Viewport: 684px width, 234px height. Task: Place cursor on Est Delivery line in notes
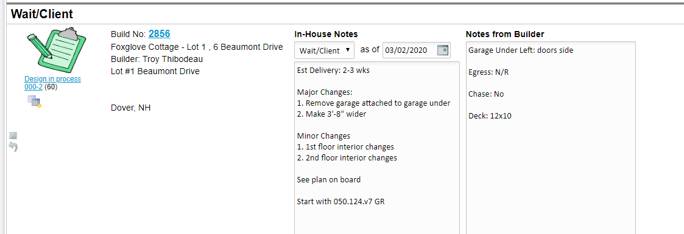(x=333, y=71)
